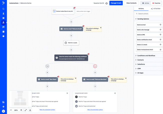Click the zoom in plus button
Image resolution: width=163 pixels, height=114 pixels.
21,110
